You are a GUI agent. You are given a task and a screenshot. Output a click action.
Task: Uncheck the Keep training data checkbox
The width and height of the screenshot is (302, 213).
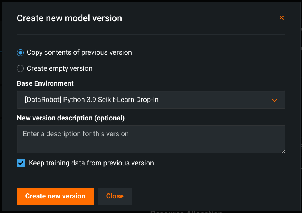coord(21,163)
